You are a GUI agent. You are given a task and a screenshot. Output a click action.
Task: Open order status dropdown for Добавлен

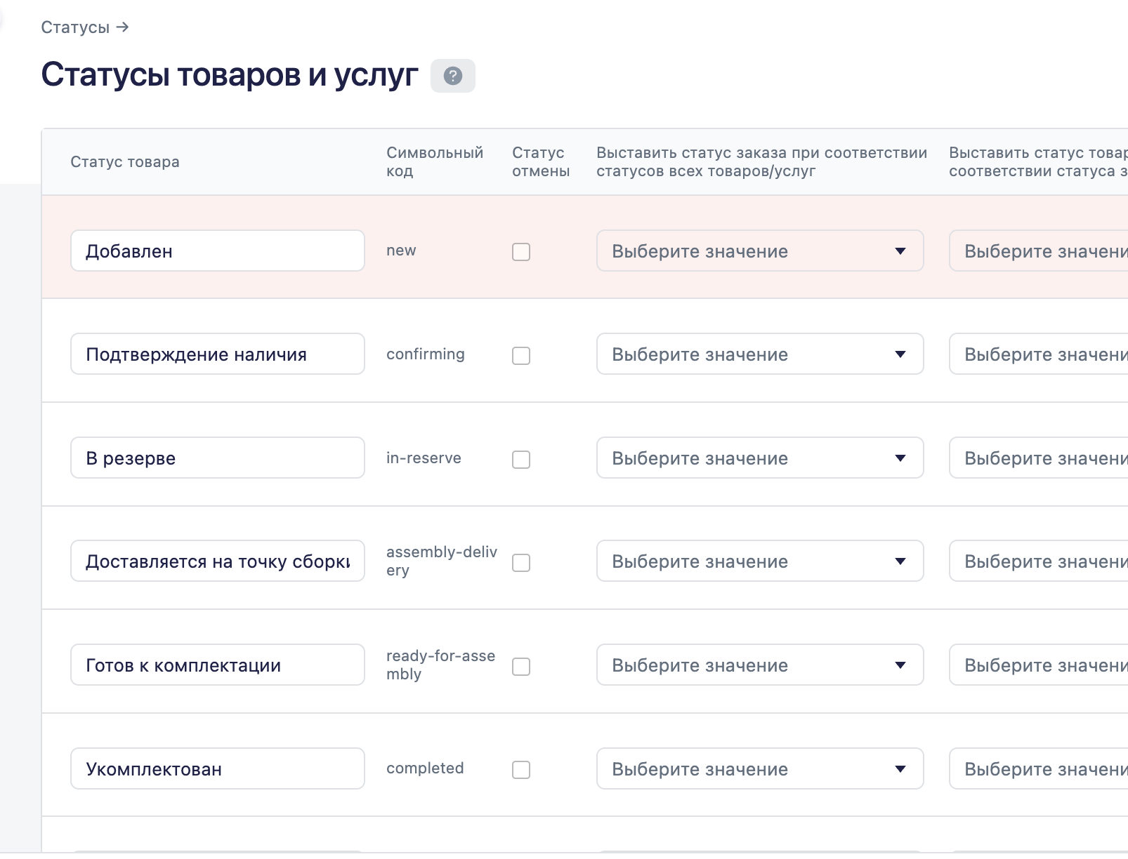coord(759,251)
